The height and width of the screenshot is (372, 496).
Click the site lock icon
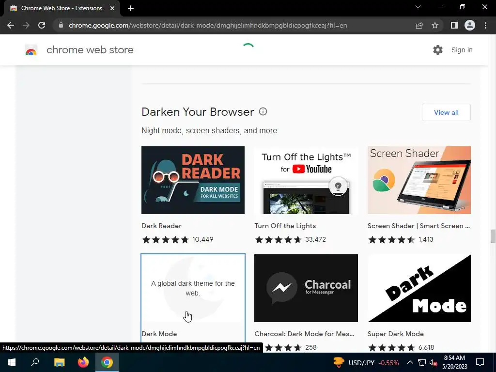pyautogui.click(x=61, y=25)
